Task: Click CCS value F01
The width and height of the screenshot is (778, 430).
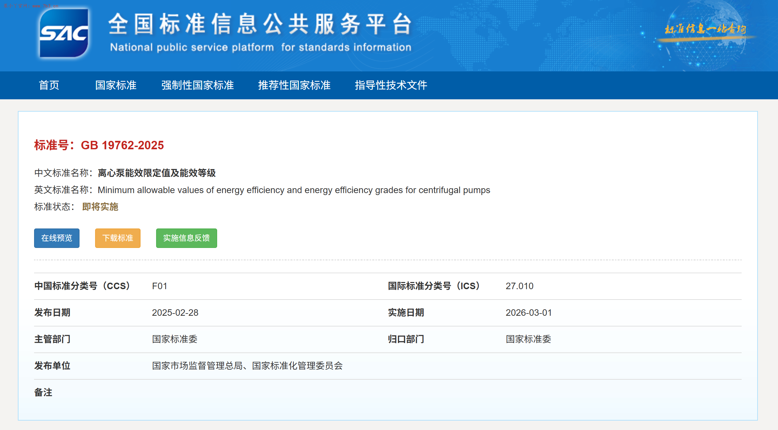Action: click(x=160, y=286)
